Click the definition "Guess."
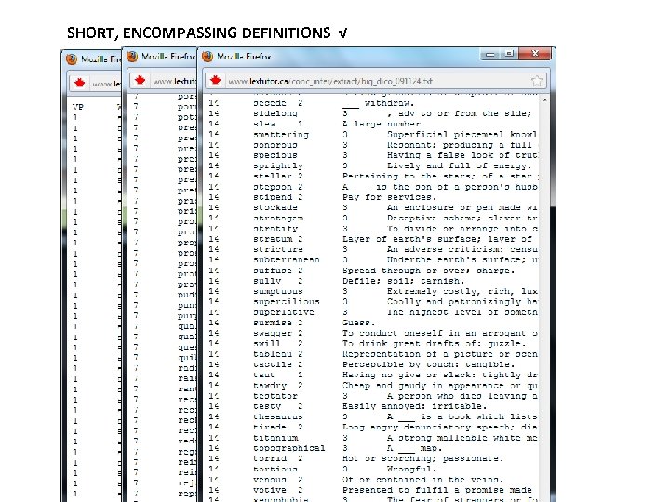The image size is (670, 502). [358, 323]
